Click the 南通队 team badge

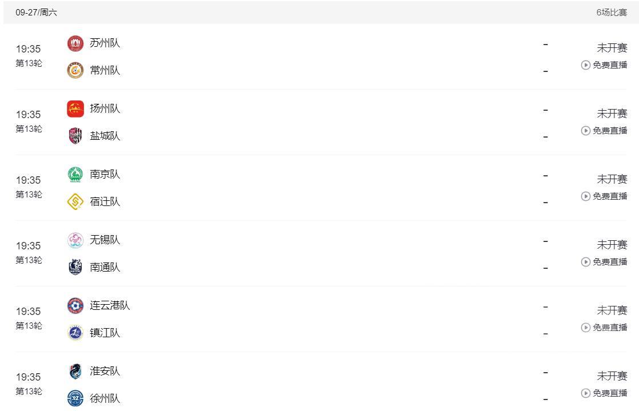(x=75, y=267)
